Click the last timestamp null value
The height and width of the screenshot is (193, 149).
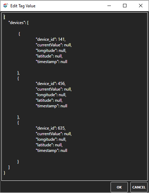pyautogui.click(x=64, y=150)
